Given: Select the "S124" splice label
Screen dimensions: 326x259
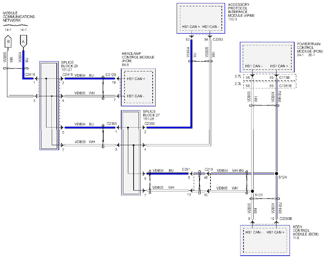Looking at the screenshot, I should 283,177.
